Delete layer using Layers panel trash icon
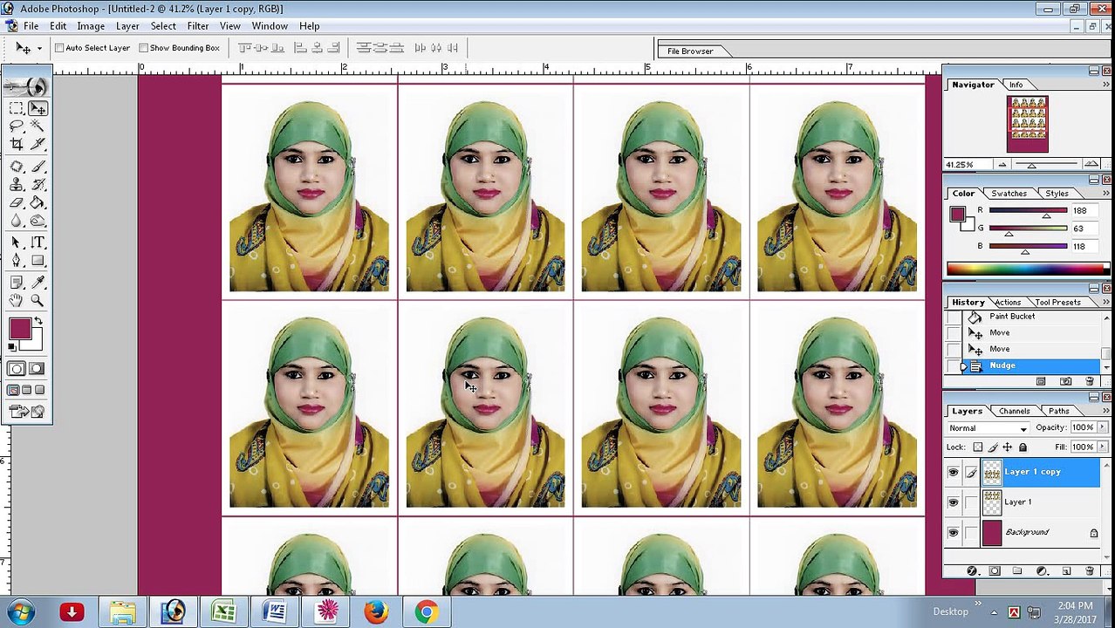Screen dimensions: 1115x628 tap(1089, 571)
